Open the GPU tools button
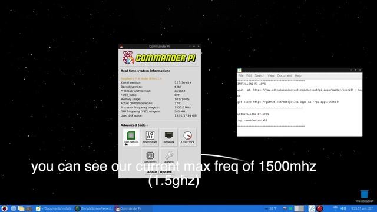This screenshot has width=377, height=212. click(150, 157)
